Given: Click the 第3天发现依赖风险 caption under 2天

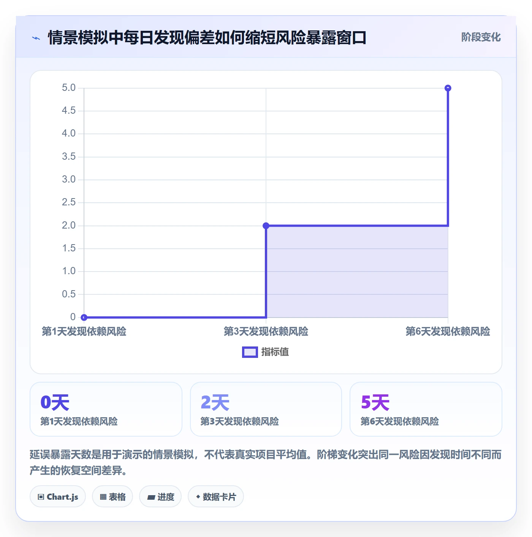Looking at the screenshot, I should [x=240, y=421].
